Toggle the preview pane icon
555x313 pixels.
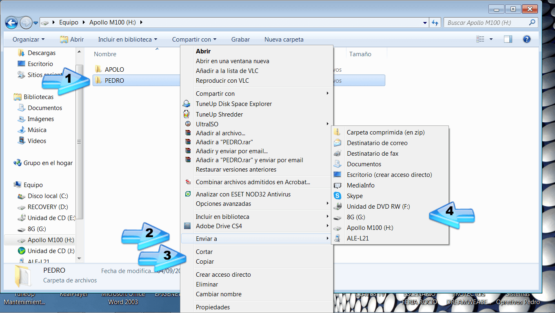click(x=508, y=39)
